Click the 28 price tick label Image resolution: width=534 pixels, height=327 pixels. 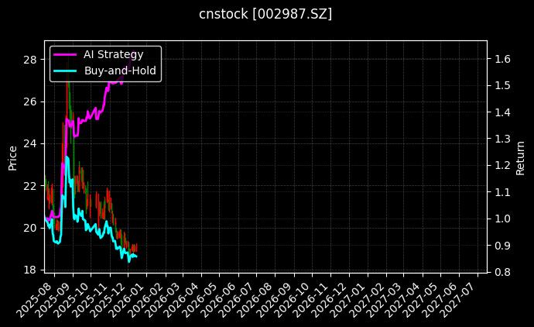(31, 60)
